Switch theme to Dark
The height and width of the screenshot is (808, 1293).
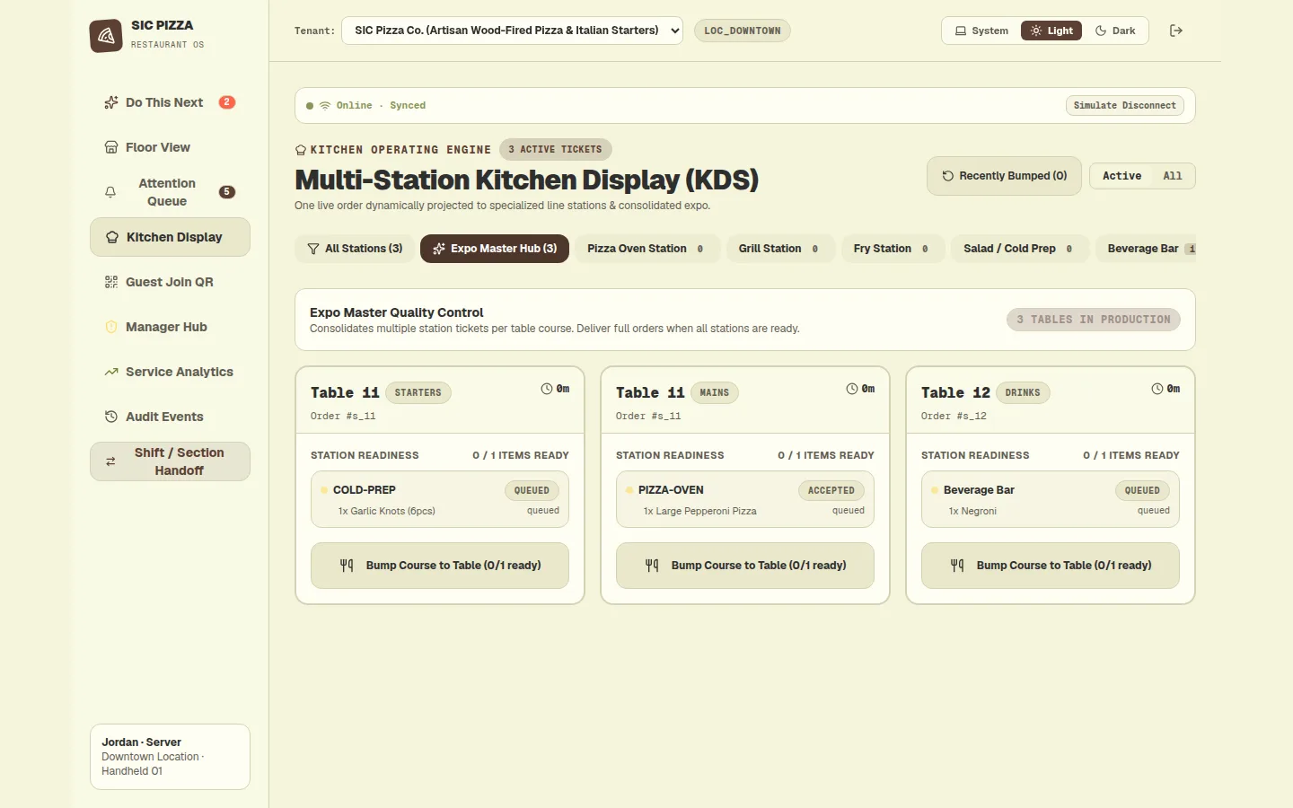coord(1115,31)
